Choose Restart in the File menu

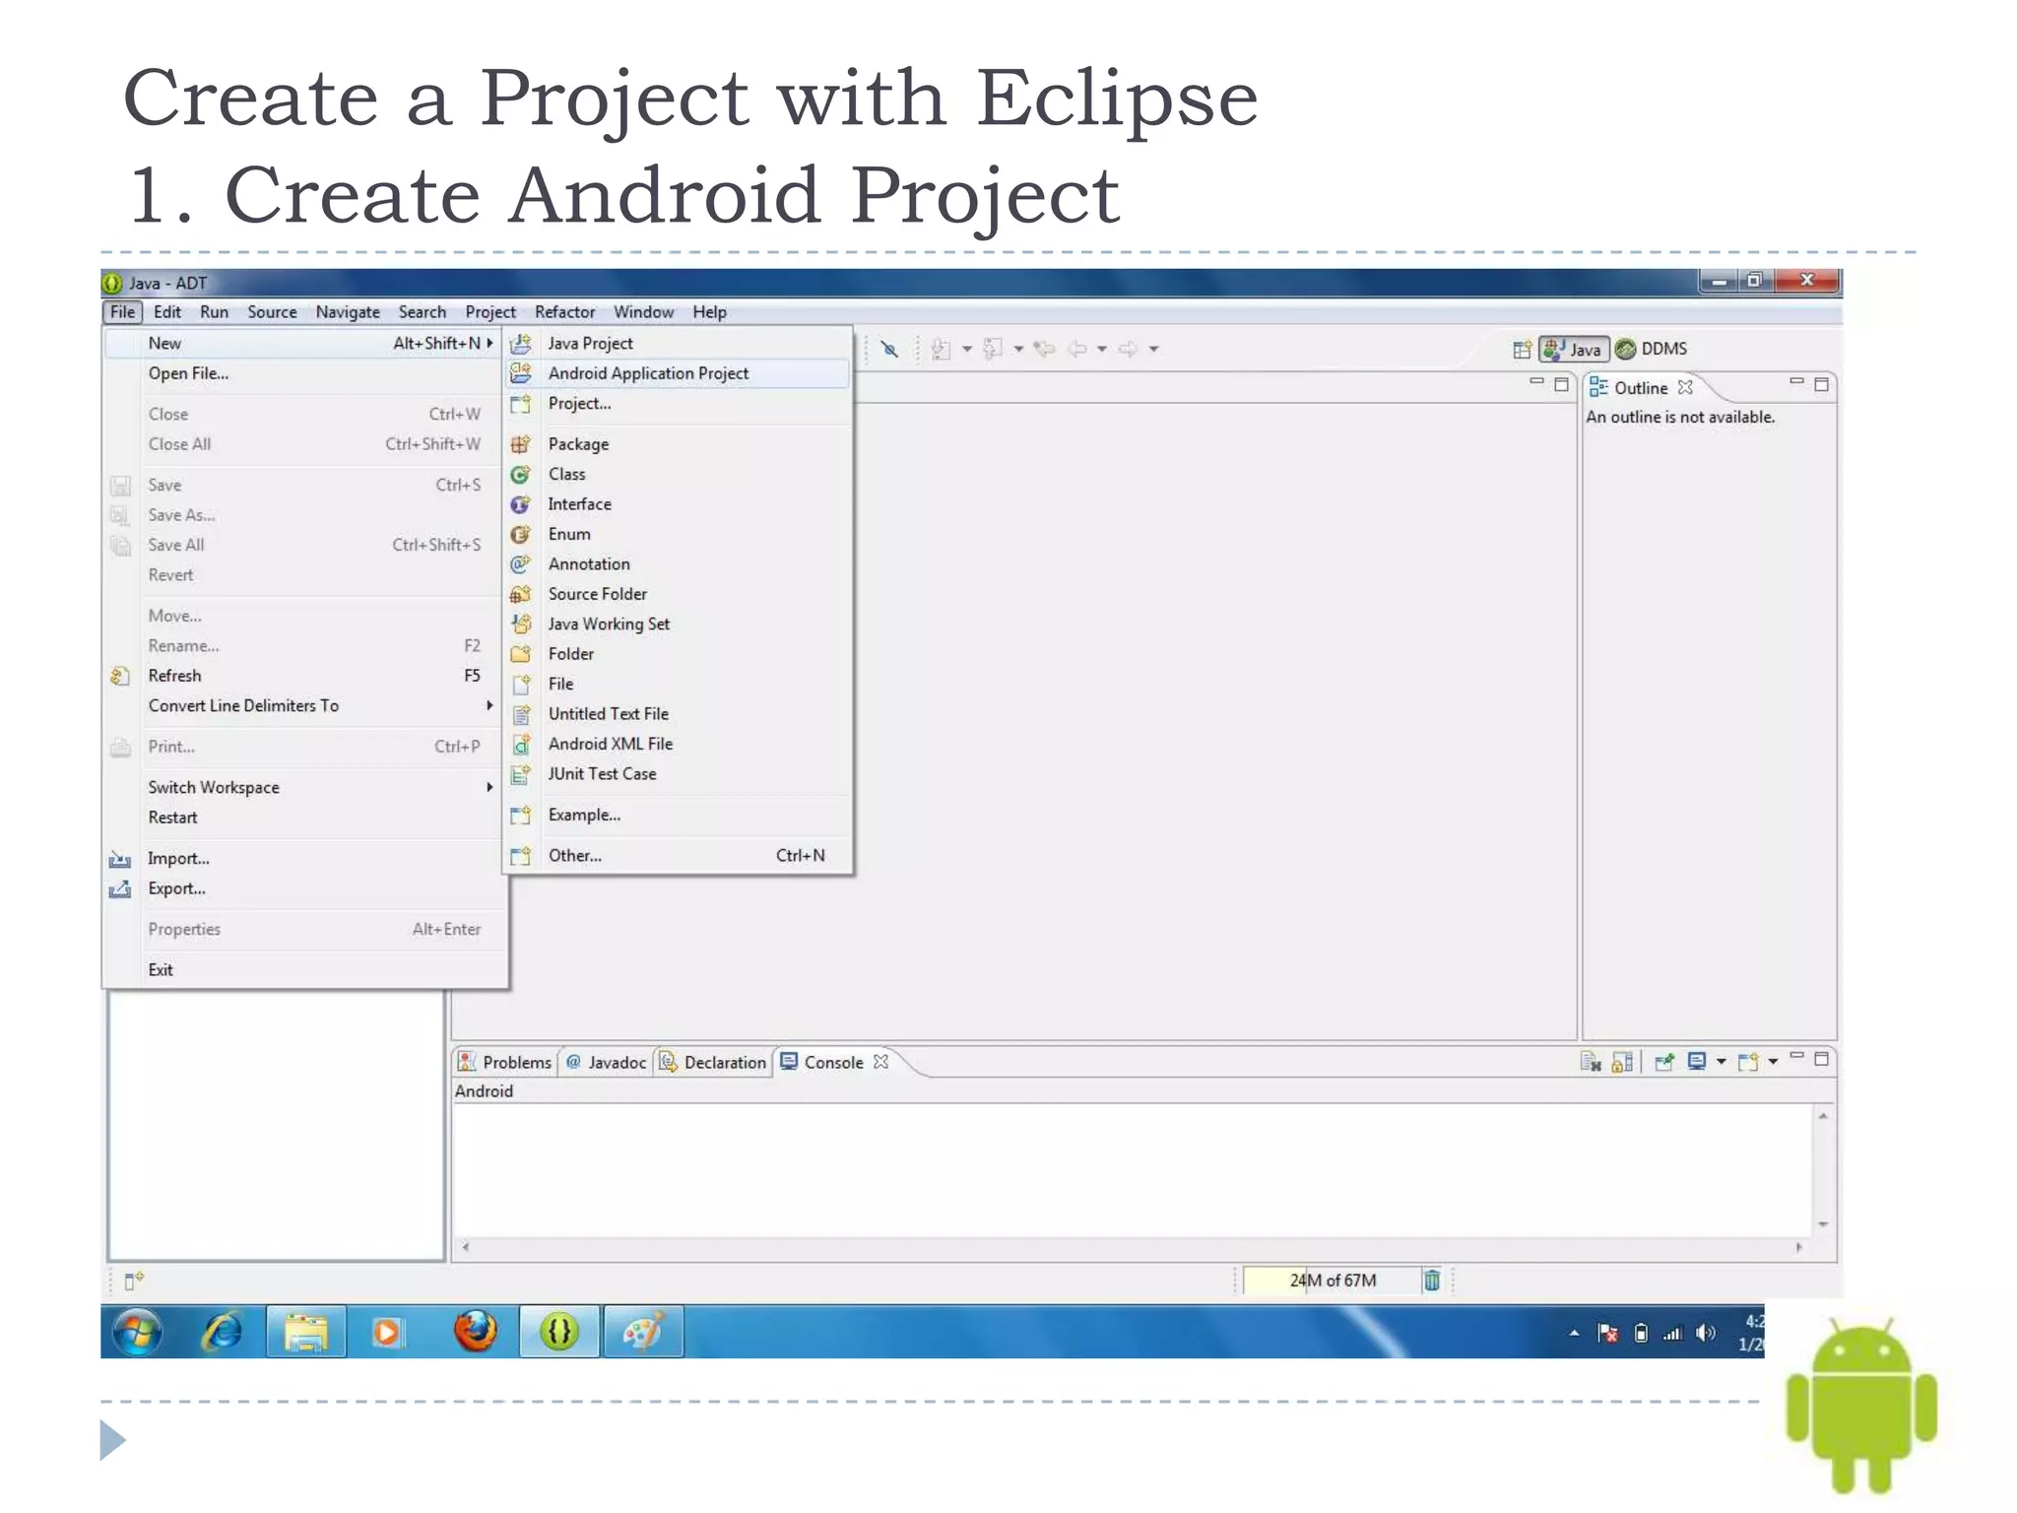[303, 818]
